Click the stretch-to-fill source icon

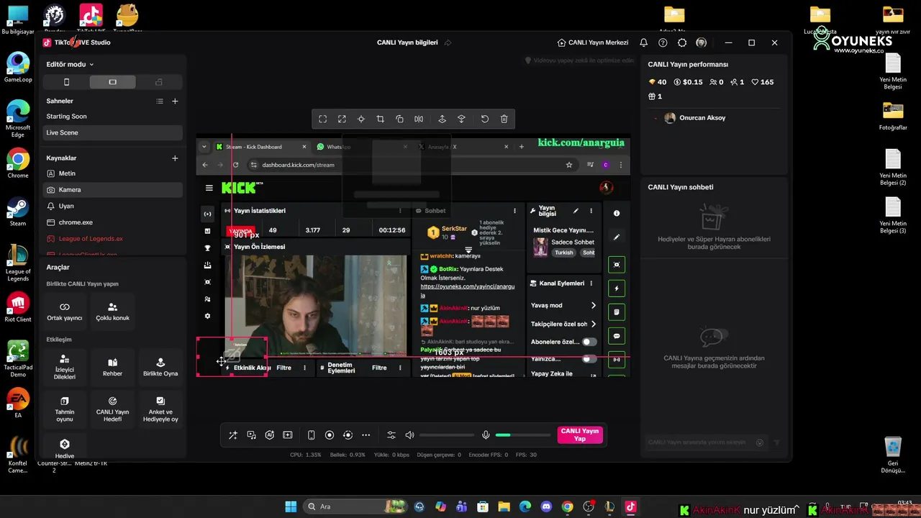coord(342,119)
